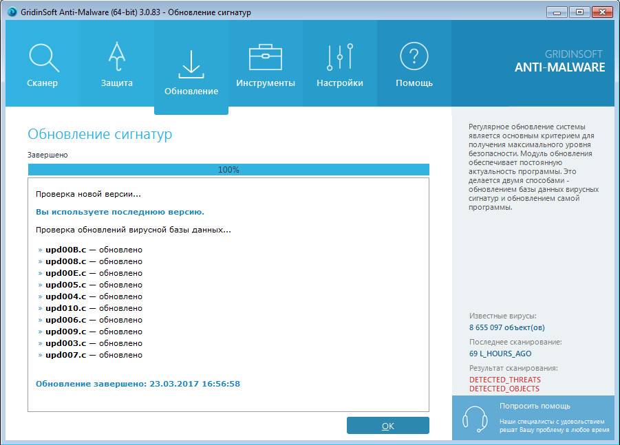Close the GridinSoft window

tap(602, 12)
